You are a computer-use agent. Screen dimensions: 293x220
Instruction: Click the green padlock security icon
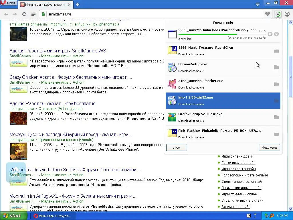coord(43,14)
